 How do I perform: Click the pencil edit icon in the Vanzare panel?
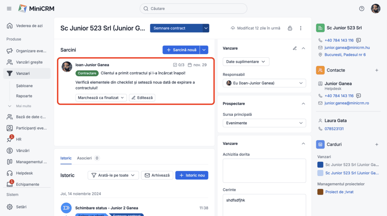(295, 48)
